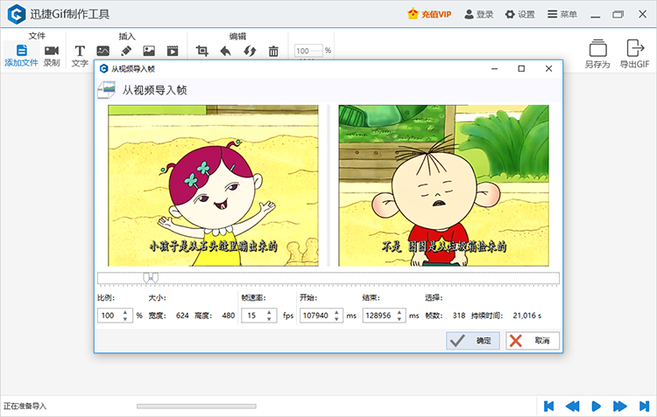
Task: Jump to last frame
Action: (x=644, y=407)
